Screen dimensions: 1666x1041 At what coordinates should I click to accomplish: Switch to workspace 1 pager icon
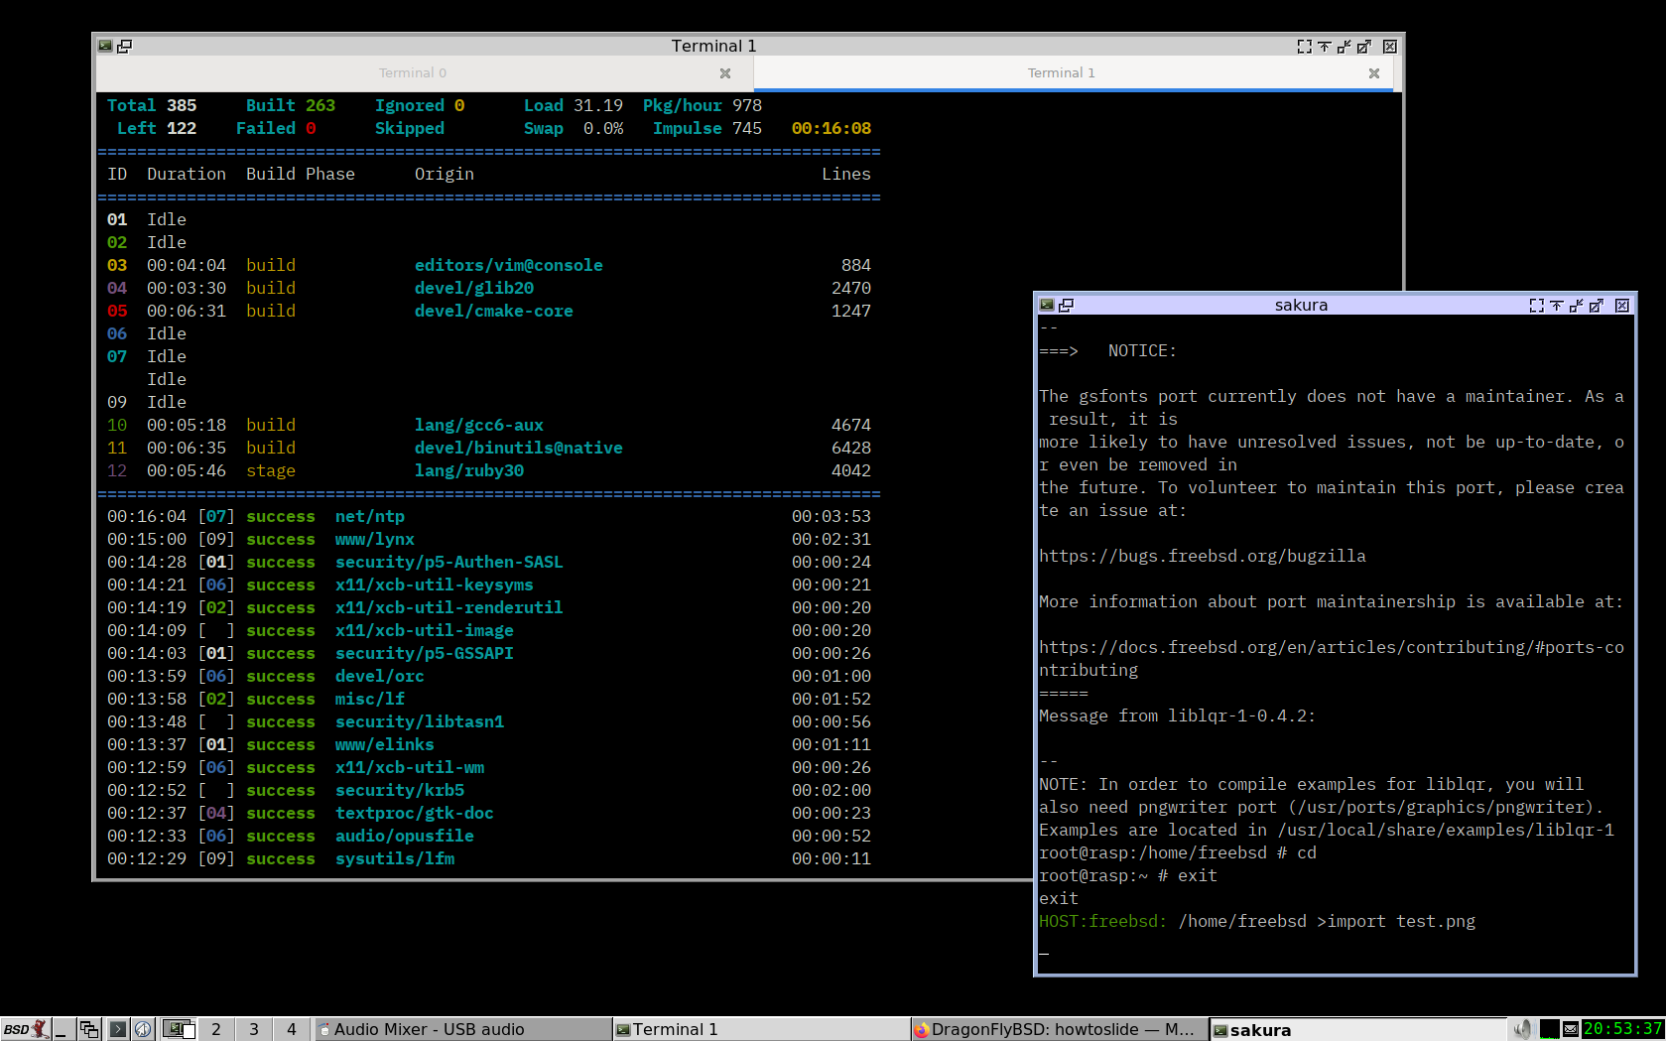179,1029
